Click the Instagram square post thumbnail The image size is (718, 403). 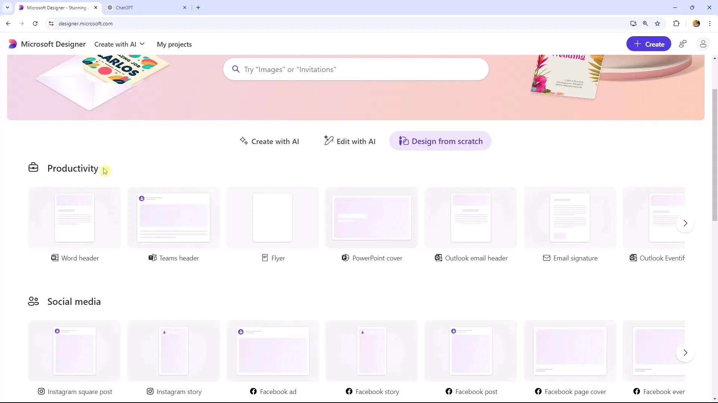pos(74,352)
